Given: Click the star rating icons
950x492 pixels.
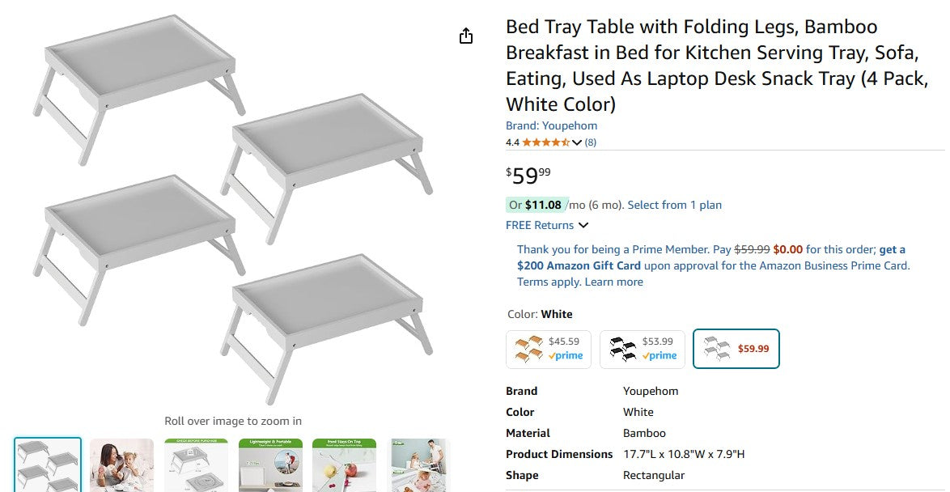Looking at the screenshot, I should coord(545,142).
